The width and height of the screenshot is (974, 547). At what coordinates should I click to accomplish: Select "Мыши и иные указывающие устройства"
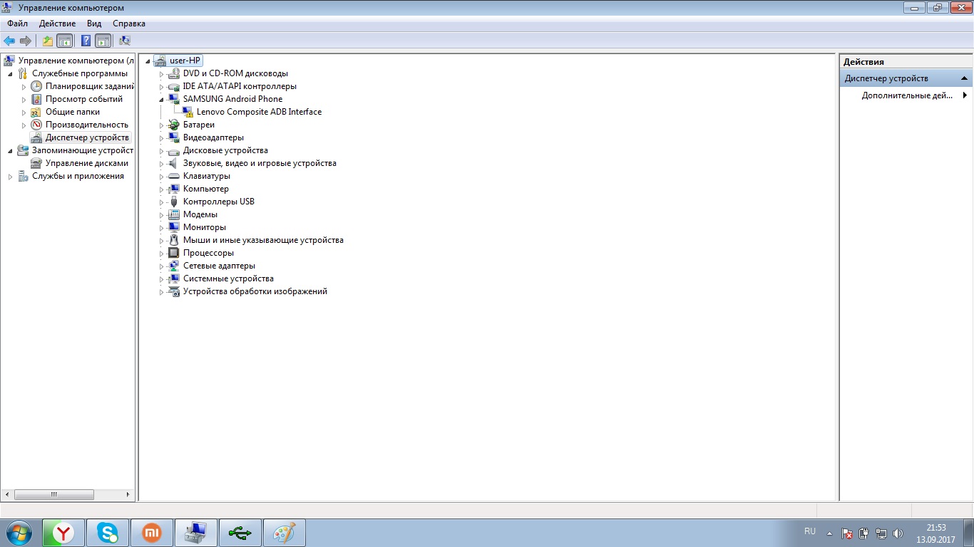[x=263, y=240]
